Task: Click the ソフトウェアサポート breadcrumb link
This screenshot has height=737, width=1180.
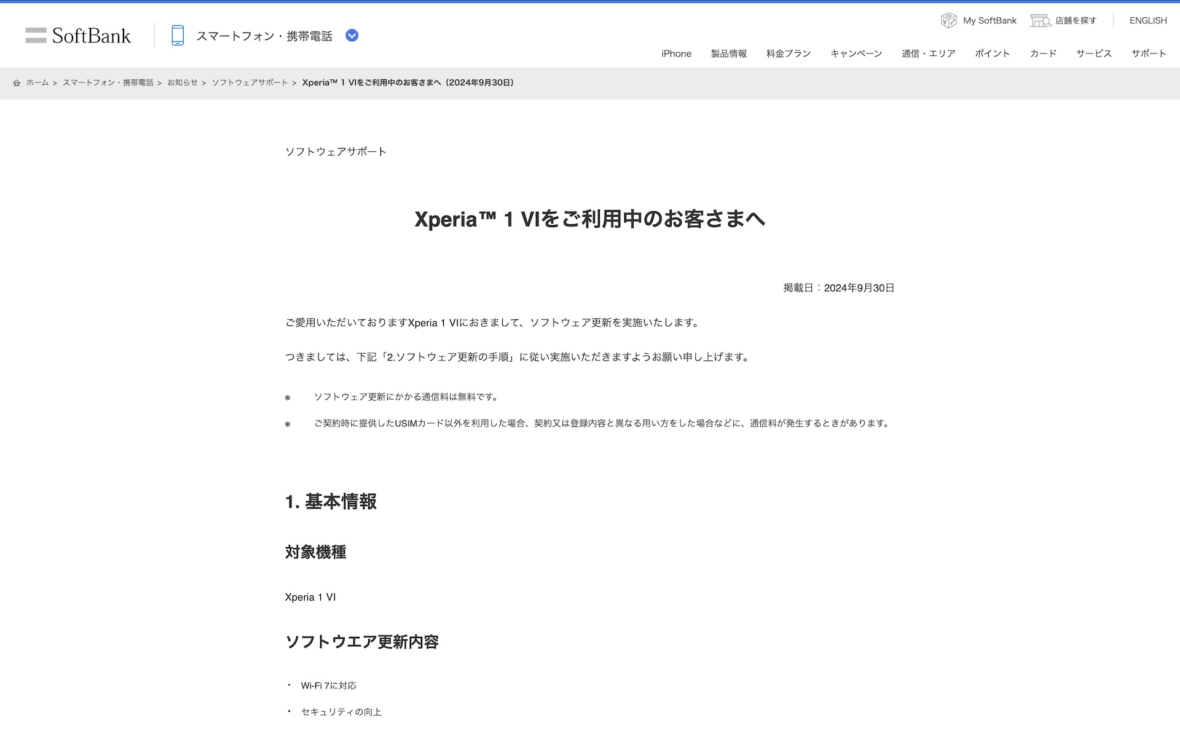Action: pyautogui.click(x=250, y=83)
